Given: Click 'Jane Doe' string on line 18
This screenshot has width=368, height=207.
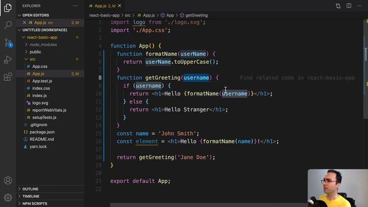Looking at the screenshot, I should [193, 157].
